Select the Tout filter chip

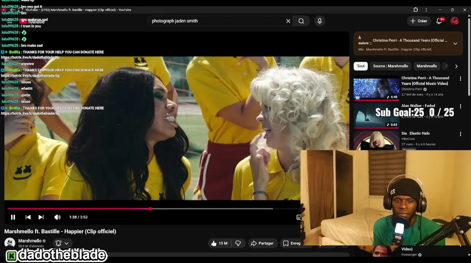(x=361, y=66)
